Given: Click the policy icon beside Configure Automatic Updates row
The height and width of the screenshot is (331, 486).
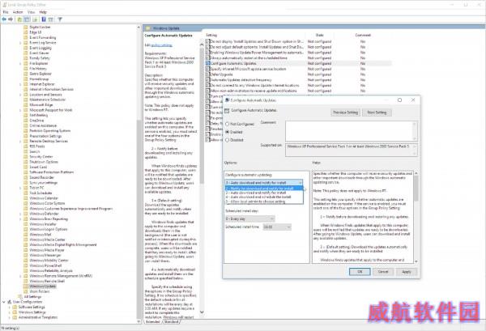Looking at the screenshot, I should pos(207,63).
